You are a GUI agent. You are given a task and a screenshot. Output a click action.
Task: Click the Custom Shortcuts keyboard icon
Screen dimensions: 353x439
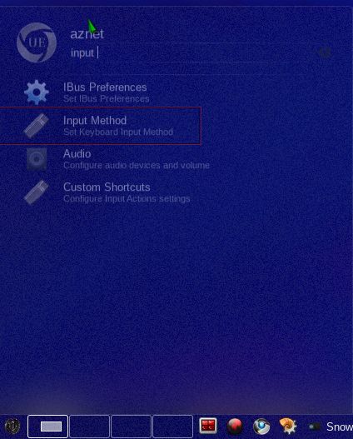coord(37,192)
